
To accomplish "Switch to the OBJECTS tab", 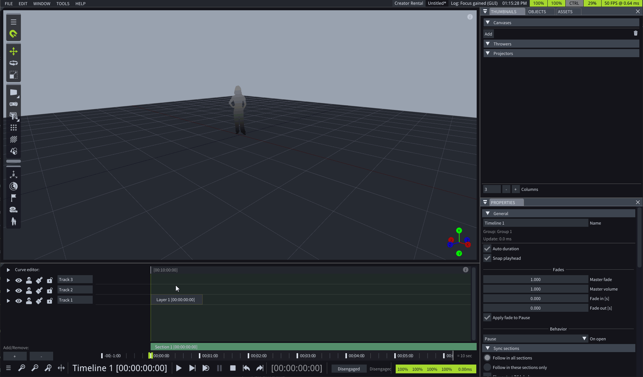I will (x=537, y=12).
